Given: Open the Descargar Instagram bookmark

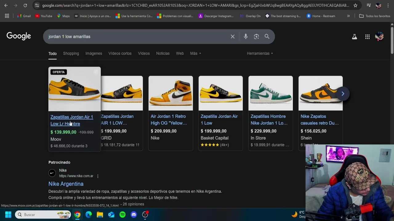Looking at the screenshot, I should (216, 16).
